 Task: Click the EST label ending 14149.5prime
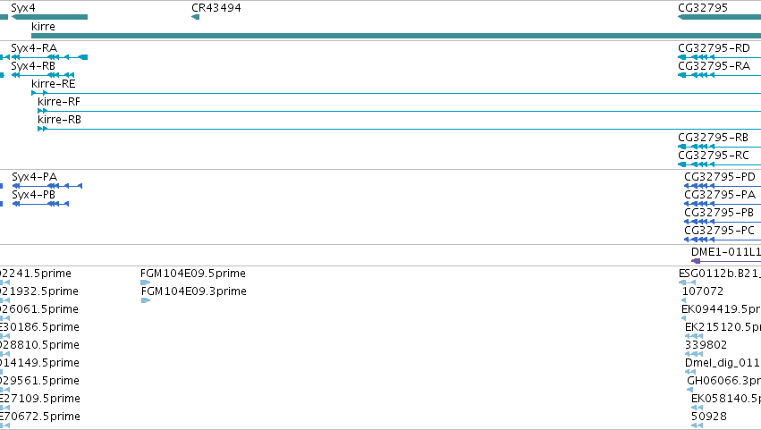[39, 364]
